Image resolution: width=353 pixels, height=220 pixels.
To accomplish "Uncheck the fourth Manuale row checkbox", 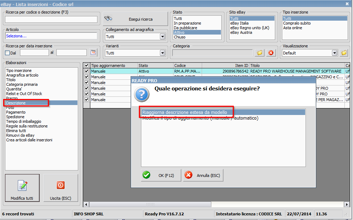I will tap(86, 88).
